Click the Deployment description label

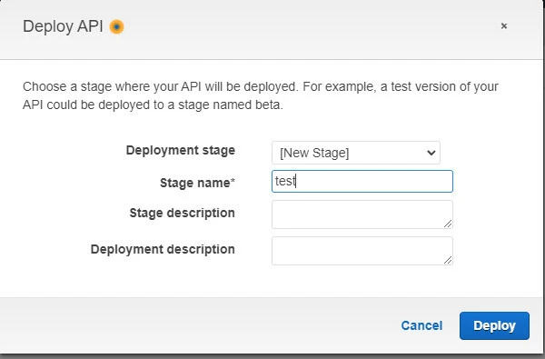[163, 249]
